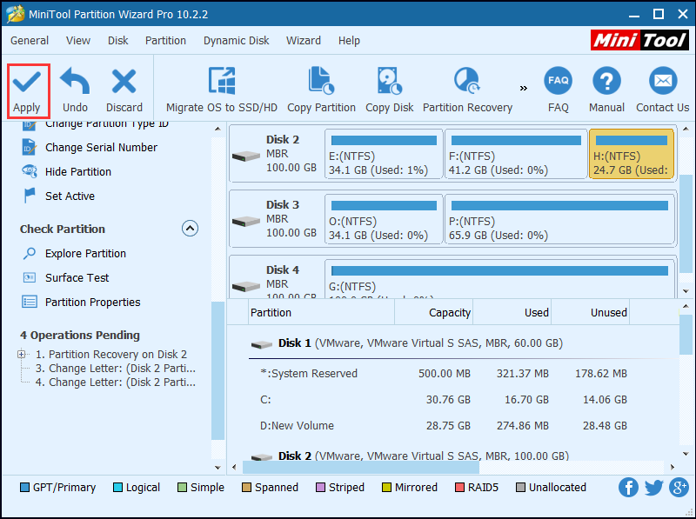Click Change Serial Number action
The height and width of the screenshot is (519, 696).
pos(90,147)
